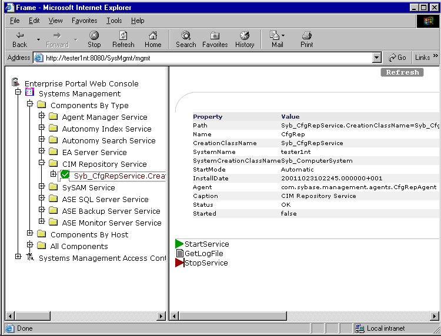Click the gray Refresh button in right pane
This screenshot has height=336, width=441.
point(402,72)
